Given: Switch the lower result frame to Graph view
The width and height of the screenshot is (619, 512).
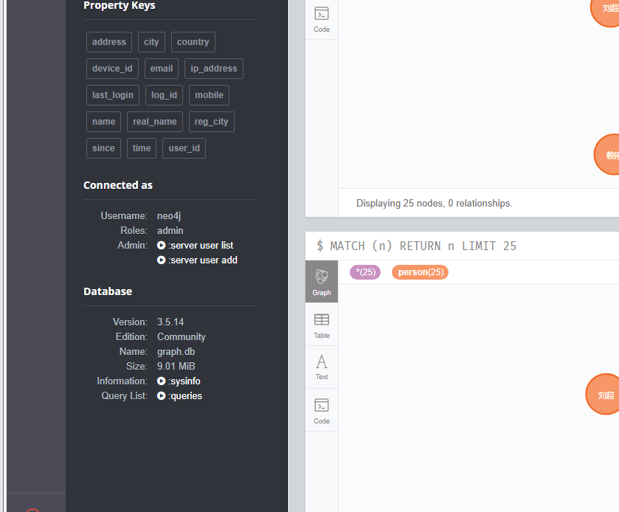Looking at the screenshot, I should (322, 282).
